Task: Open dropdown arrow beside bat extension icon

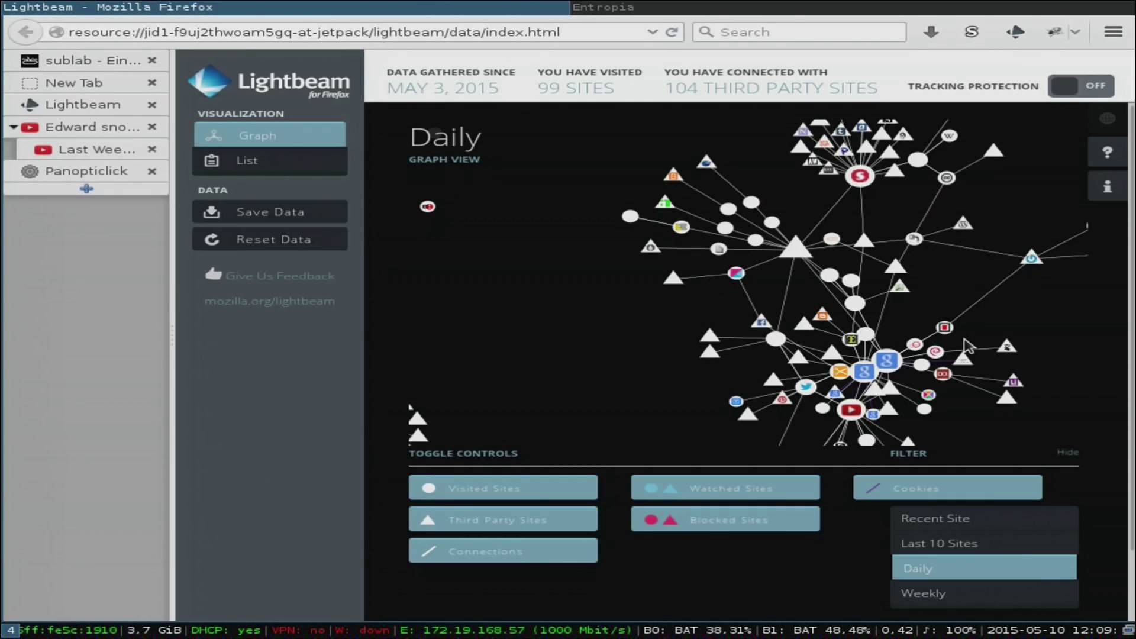Action: [1076, 32]
